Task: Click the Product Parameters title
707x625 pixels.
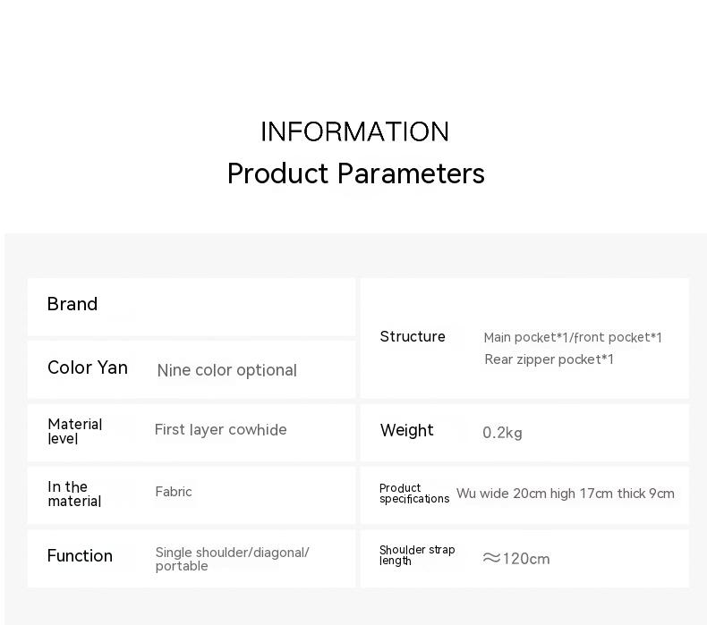Action: point(355,173)
